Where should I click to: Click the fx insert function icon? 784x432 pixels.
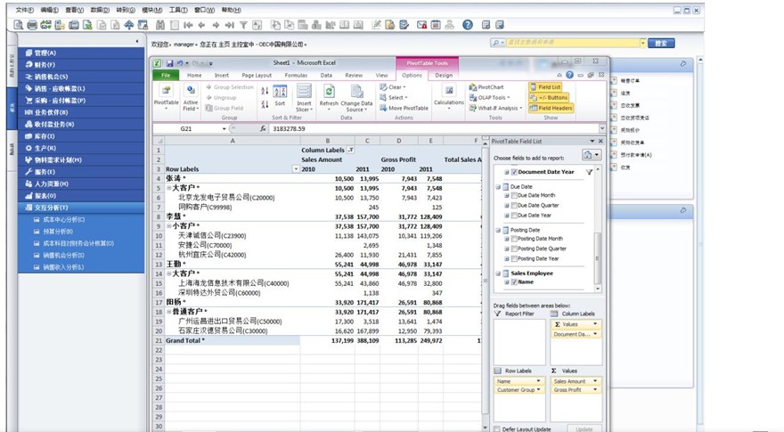[x=263, y=128]
